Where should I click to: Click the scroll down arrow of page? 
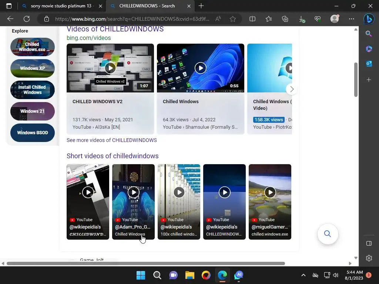pos(356,258)
